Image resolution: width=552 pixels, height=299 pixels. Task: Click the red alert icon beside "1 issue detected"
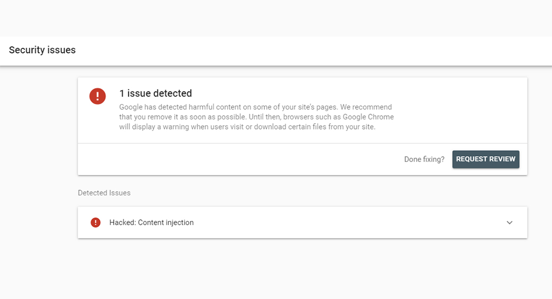[98, 96]
